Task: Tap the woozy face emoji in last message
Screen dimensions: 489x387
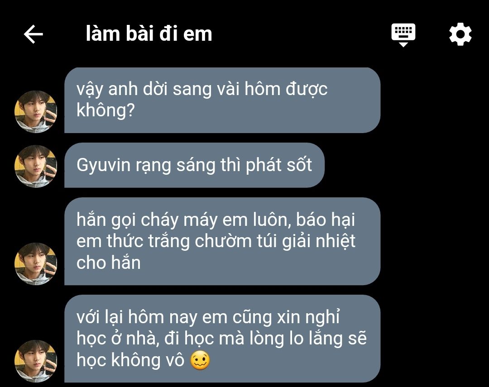Action: 200,360
